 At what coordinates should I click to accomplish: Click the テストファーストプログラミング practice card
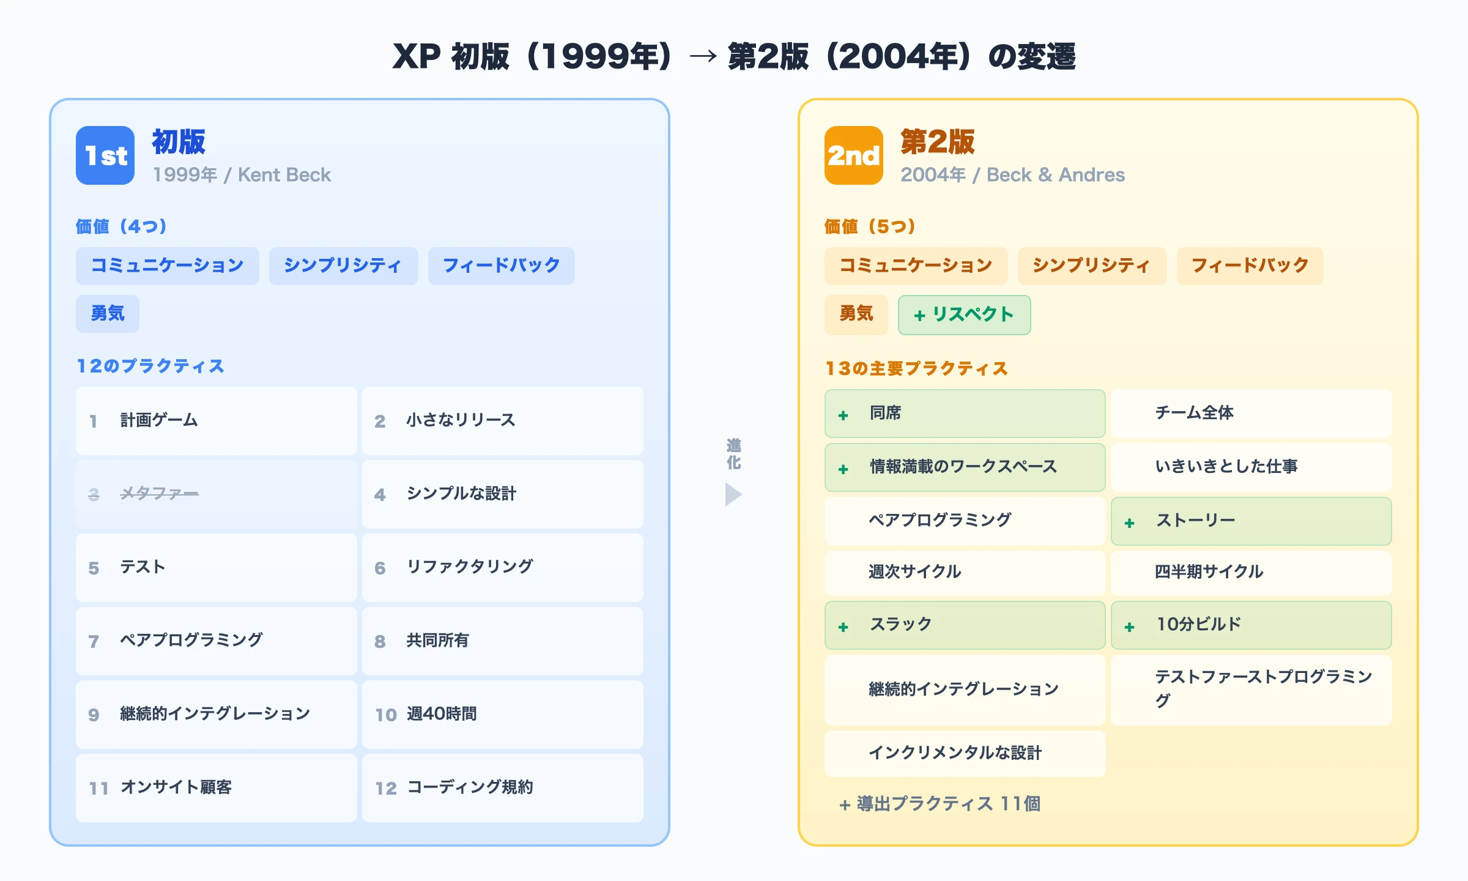[1251, 690]
